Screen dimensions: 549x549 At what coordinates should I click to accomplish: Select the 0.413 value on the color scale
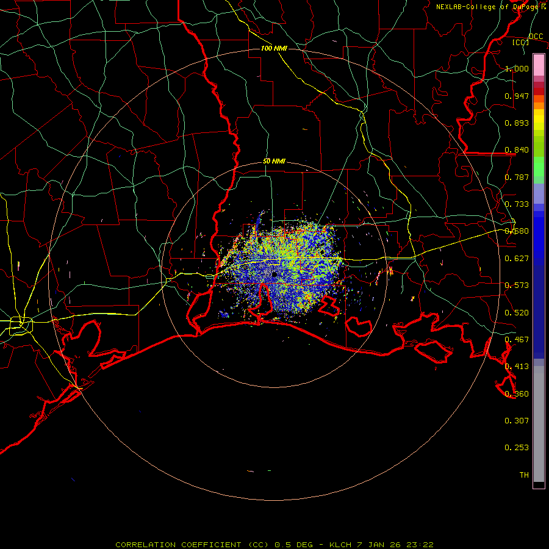(x=517, y=367)
